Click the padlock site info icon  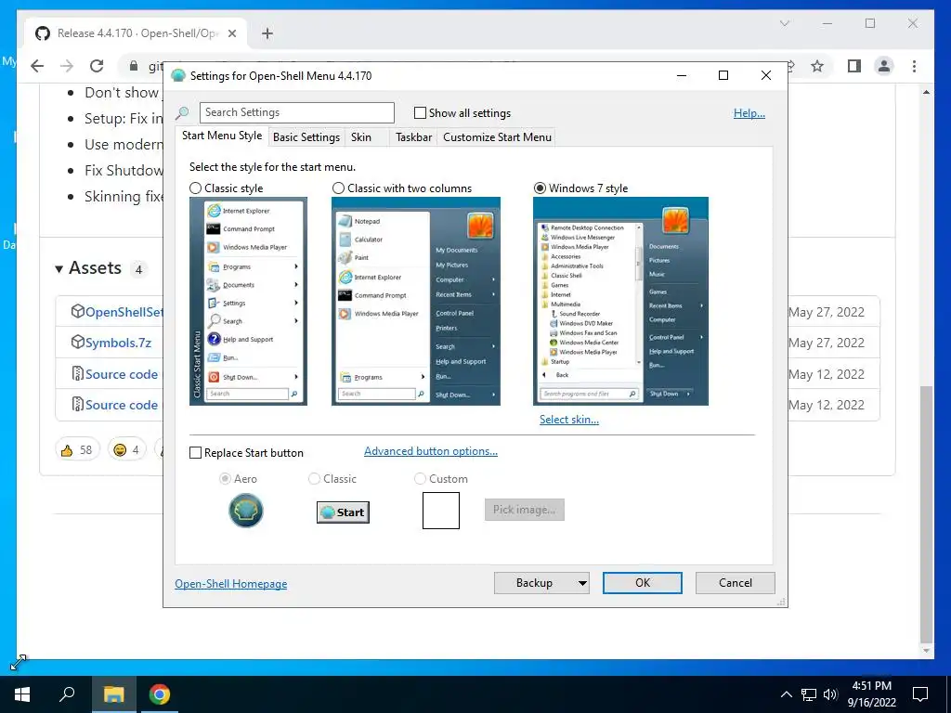point(134,66)
